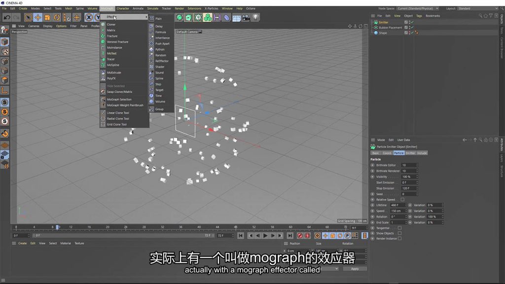
Task: Select the Live Selection arrow tool
Action: 28,17
